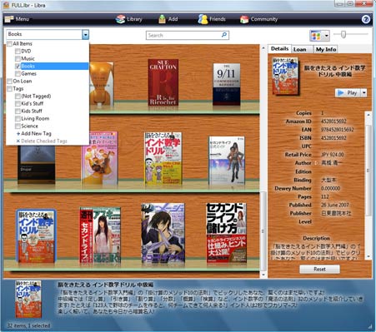
Task: Enable the On Loan filter checkbox
Action: (9, 81)
